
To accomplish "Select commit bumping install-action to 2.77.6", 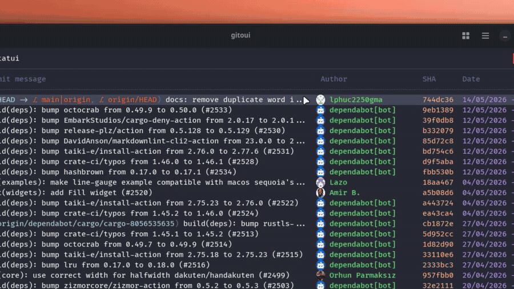I will click(x=147, y=151).
